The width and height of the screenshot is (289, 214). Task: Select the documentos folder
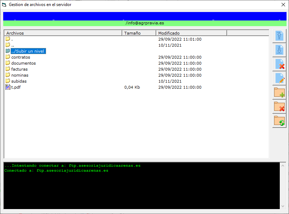(23, 63)
